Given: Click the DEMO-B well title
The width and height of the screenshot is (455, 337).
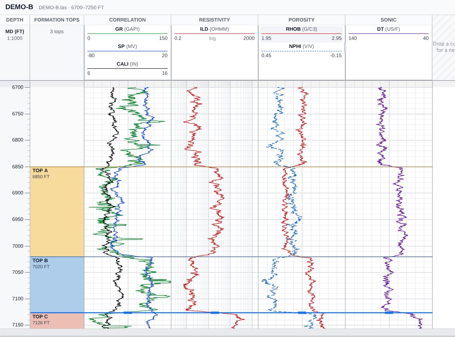Looking at the screenshot, I should click(19, 7).
